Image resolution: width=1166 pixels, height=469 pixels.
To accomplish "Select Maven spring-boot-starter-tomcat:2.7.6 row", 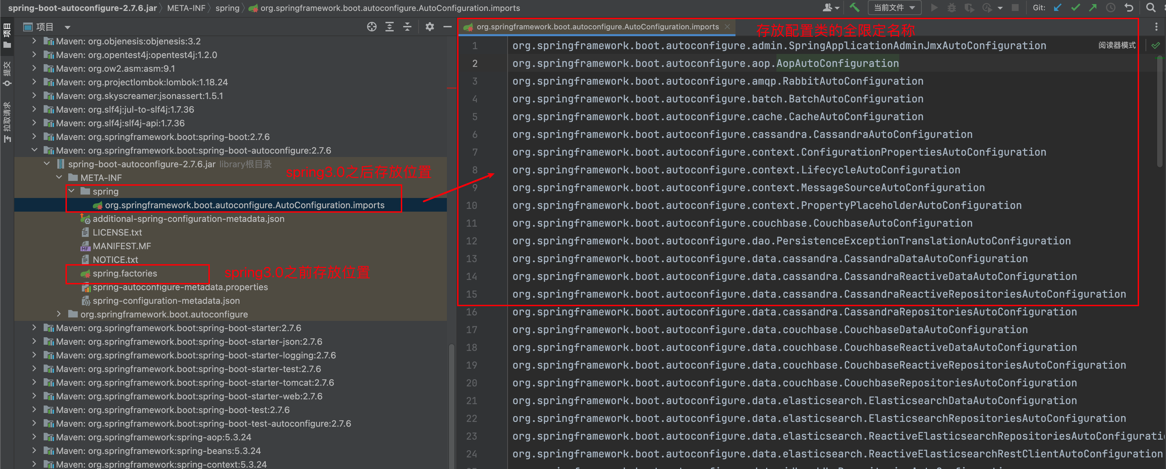I will (230, 383).
